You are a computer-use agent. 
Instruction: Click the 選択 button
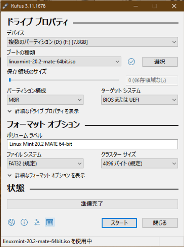pyautogui.click(x=160, y=62)
